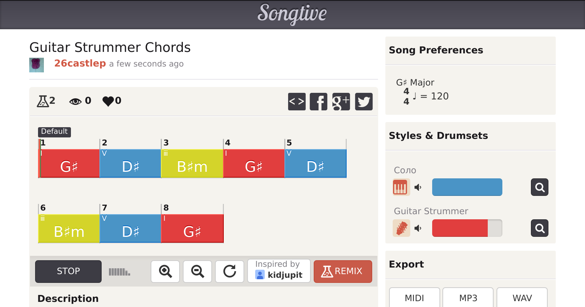
Task: Open the 26castlep user profile
Action: pos(80,64)
